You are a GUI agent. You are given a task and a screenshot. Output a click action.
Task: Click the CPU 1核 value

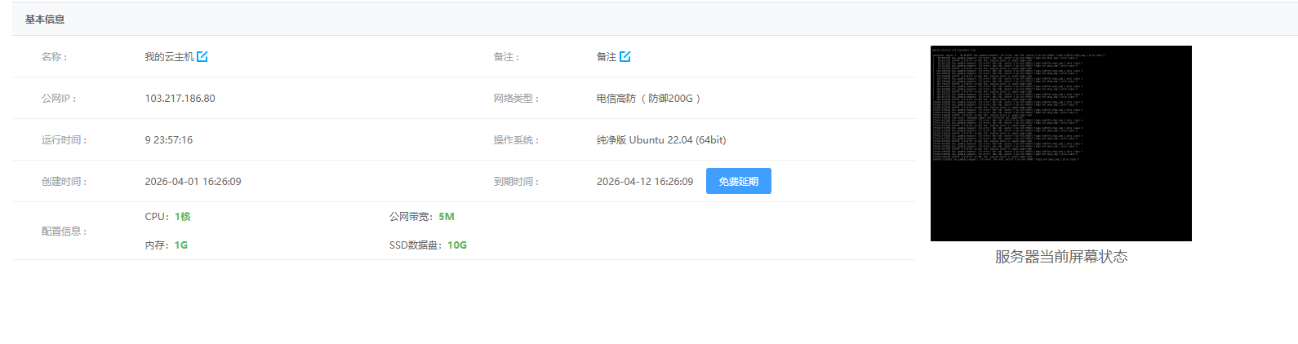click(x=183, y=216)
